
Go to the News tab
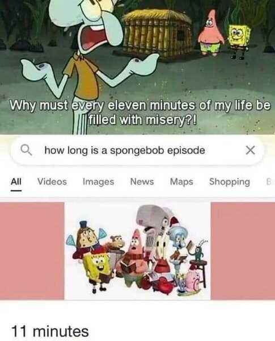[142, 182]
